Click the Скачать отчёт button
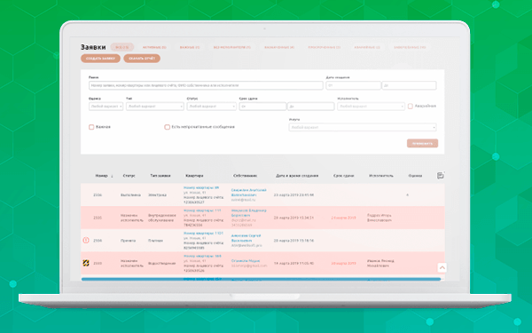 (x=142, y=59)
